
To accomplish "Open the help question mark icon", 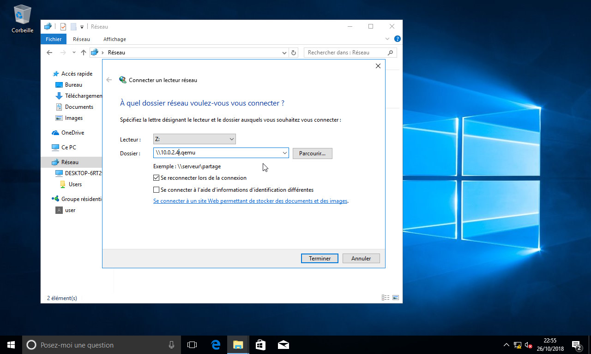I will [397, 39].
